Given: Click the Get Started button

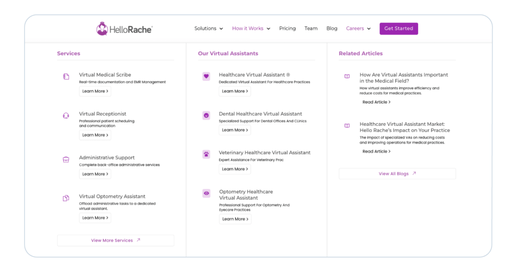Looking at the screenshot, I should click(399, 28).
